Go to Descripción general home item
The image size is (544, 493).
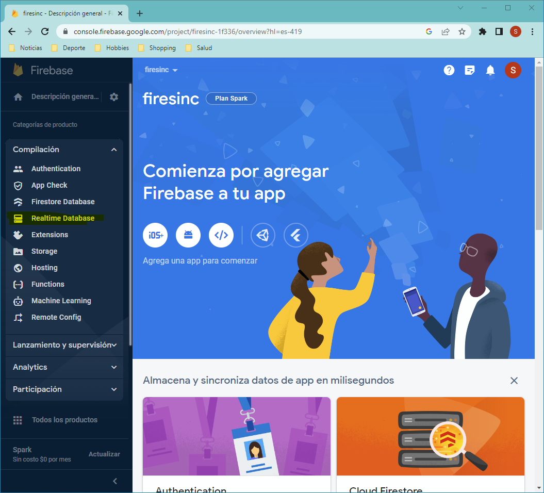point(56,97)
